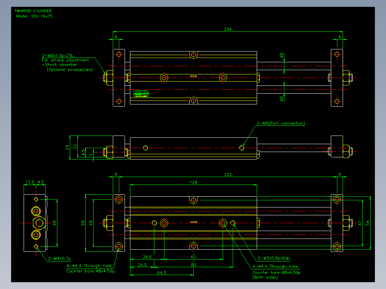Click the 64.5 dimension at bottom
Screen dimensions: 386x289
162,273
